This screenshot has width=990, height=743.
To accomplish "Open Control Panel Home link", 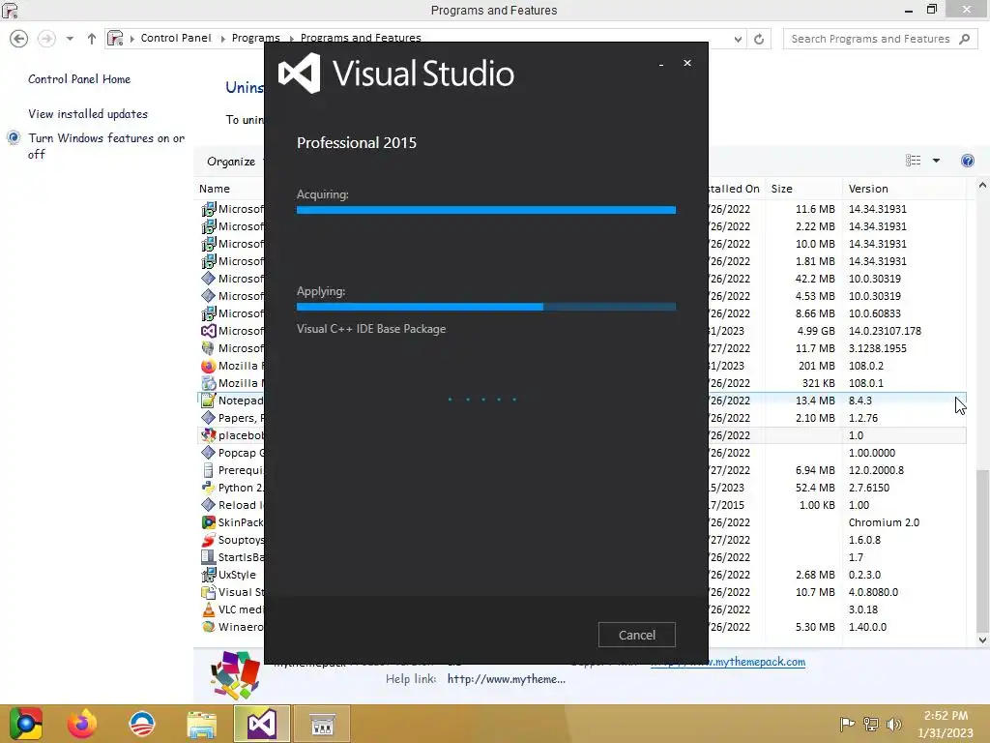I will point(79,79).
